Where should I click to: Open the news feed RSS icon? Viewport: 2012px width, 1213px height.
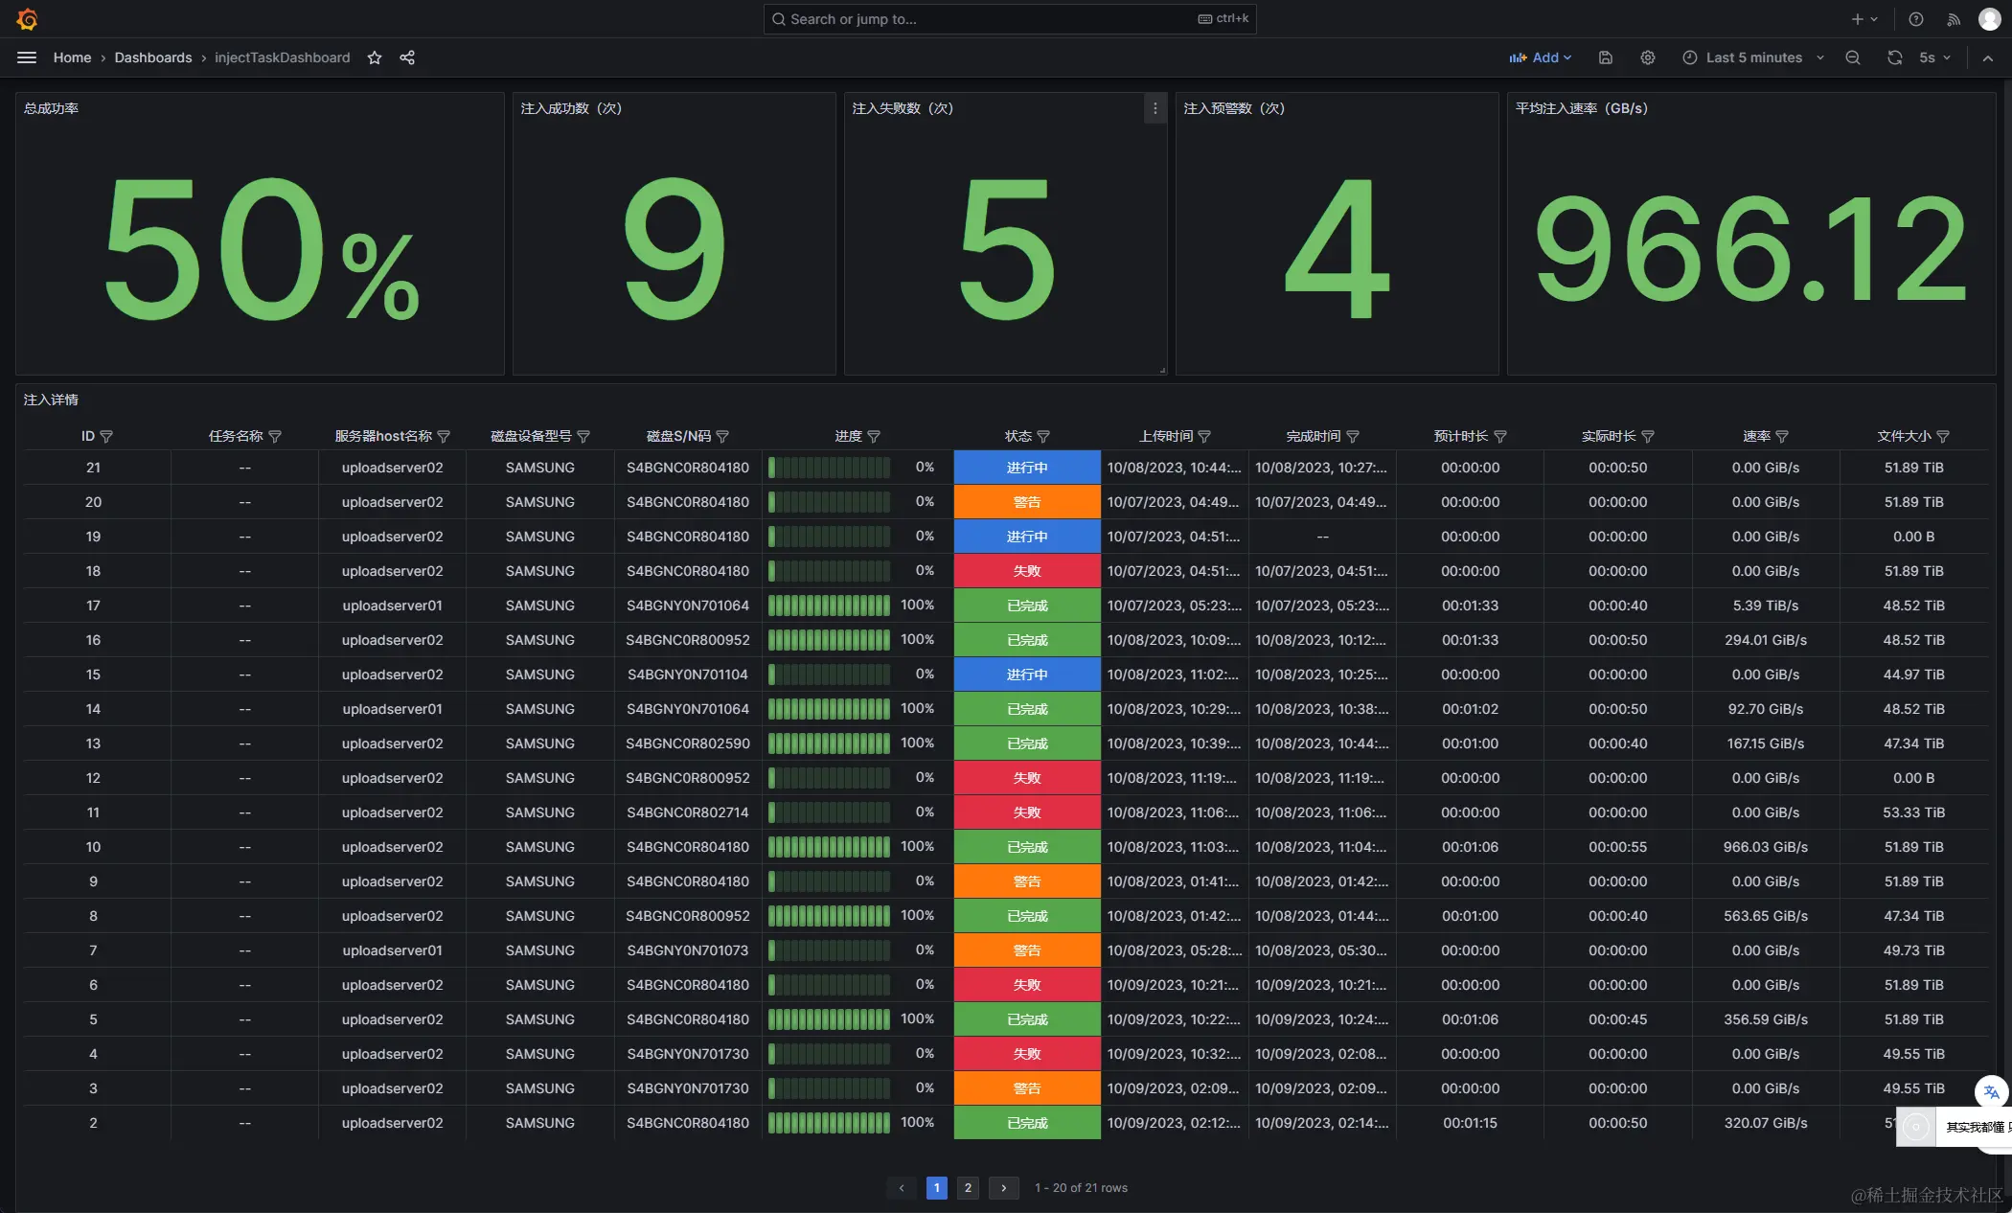coord(1954,19)
